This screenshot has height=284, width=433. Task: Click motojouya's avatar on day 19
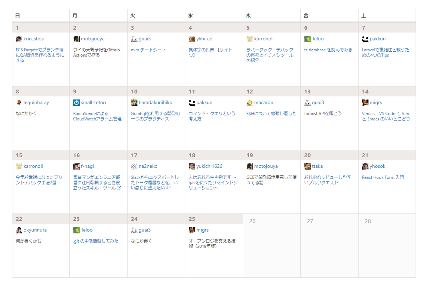click(x=250, y=166)
